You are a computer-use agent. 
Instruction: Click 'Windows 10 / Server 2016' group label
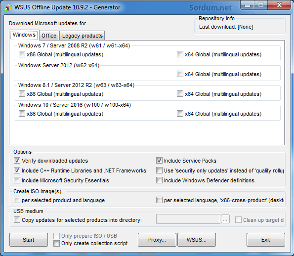[75, 105]
